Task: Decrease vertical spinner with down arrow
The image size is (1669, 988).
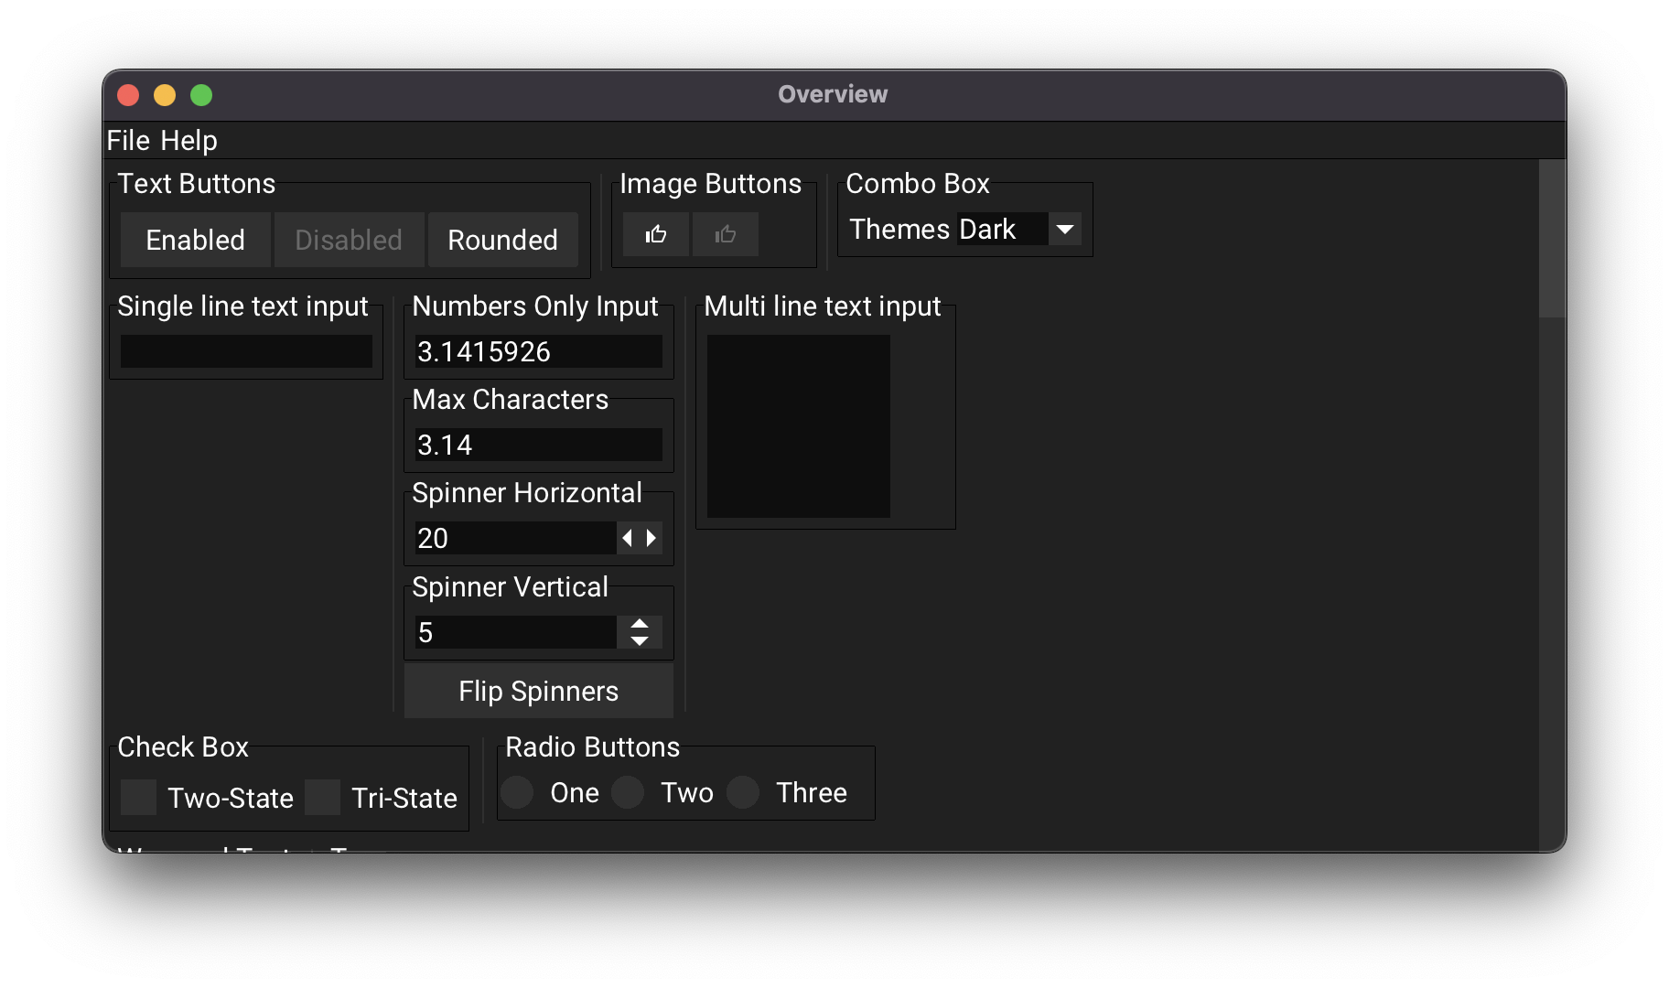Action: pyautogui.click(x=639, y=640)
